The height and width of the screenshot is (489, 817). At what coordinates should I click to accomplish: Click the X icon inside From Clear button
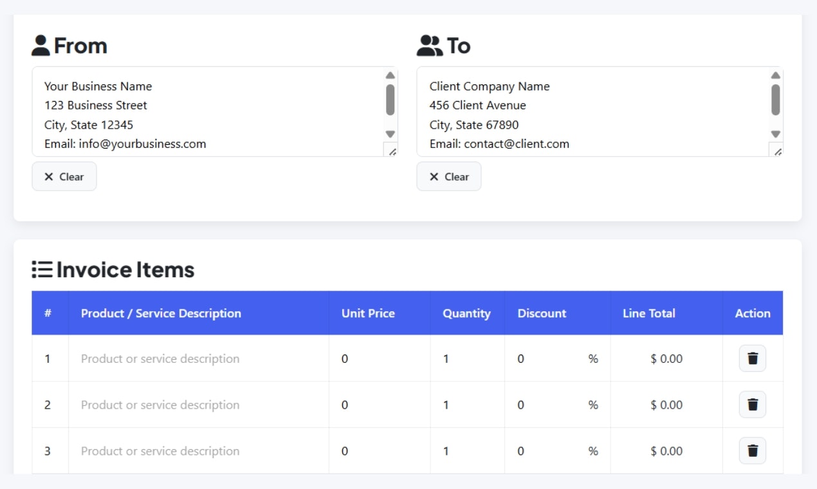[x=49, y=176]
